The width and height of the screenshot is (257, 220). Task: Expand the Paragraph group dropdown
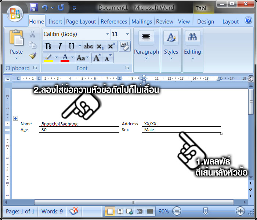click(x=146, y=58)
